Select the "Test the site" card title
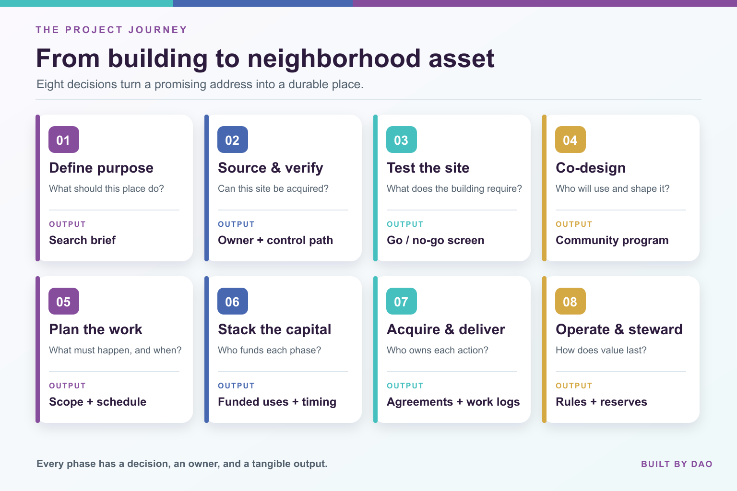The height and width of the screenshot is (491, 737). 428,168
